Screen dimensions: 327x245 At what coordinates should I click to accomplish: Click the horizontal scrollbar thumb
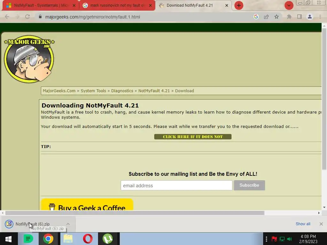pyautogui.click(x=135, y=213)
